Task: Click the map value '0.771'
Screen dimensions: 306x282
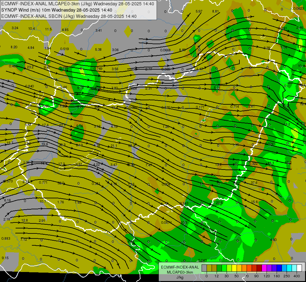Action: tap(43, 182)
